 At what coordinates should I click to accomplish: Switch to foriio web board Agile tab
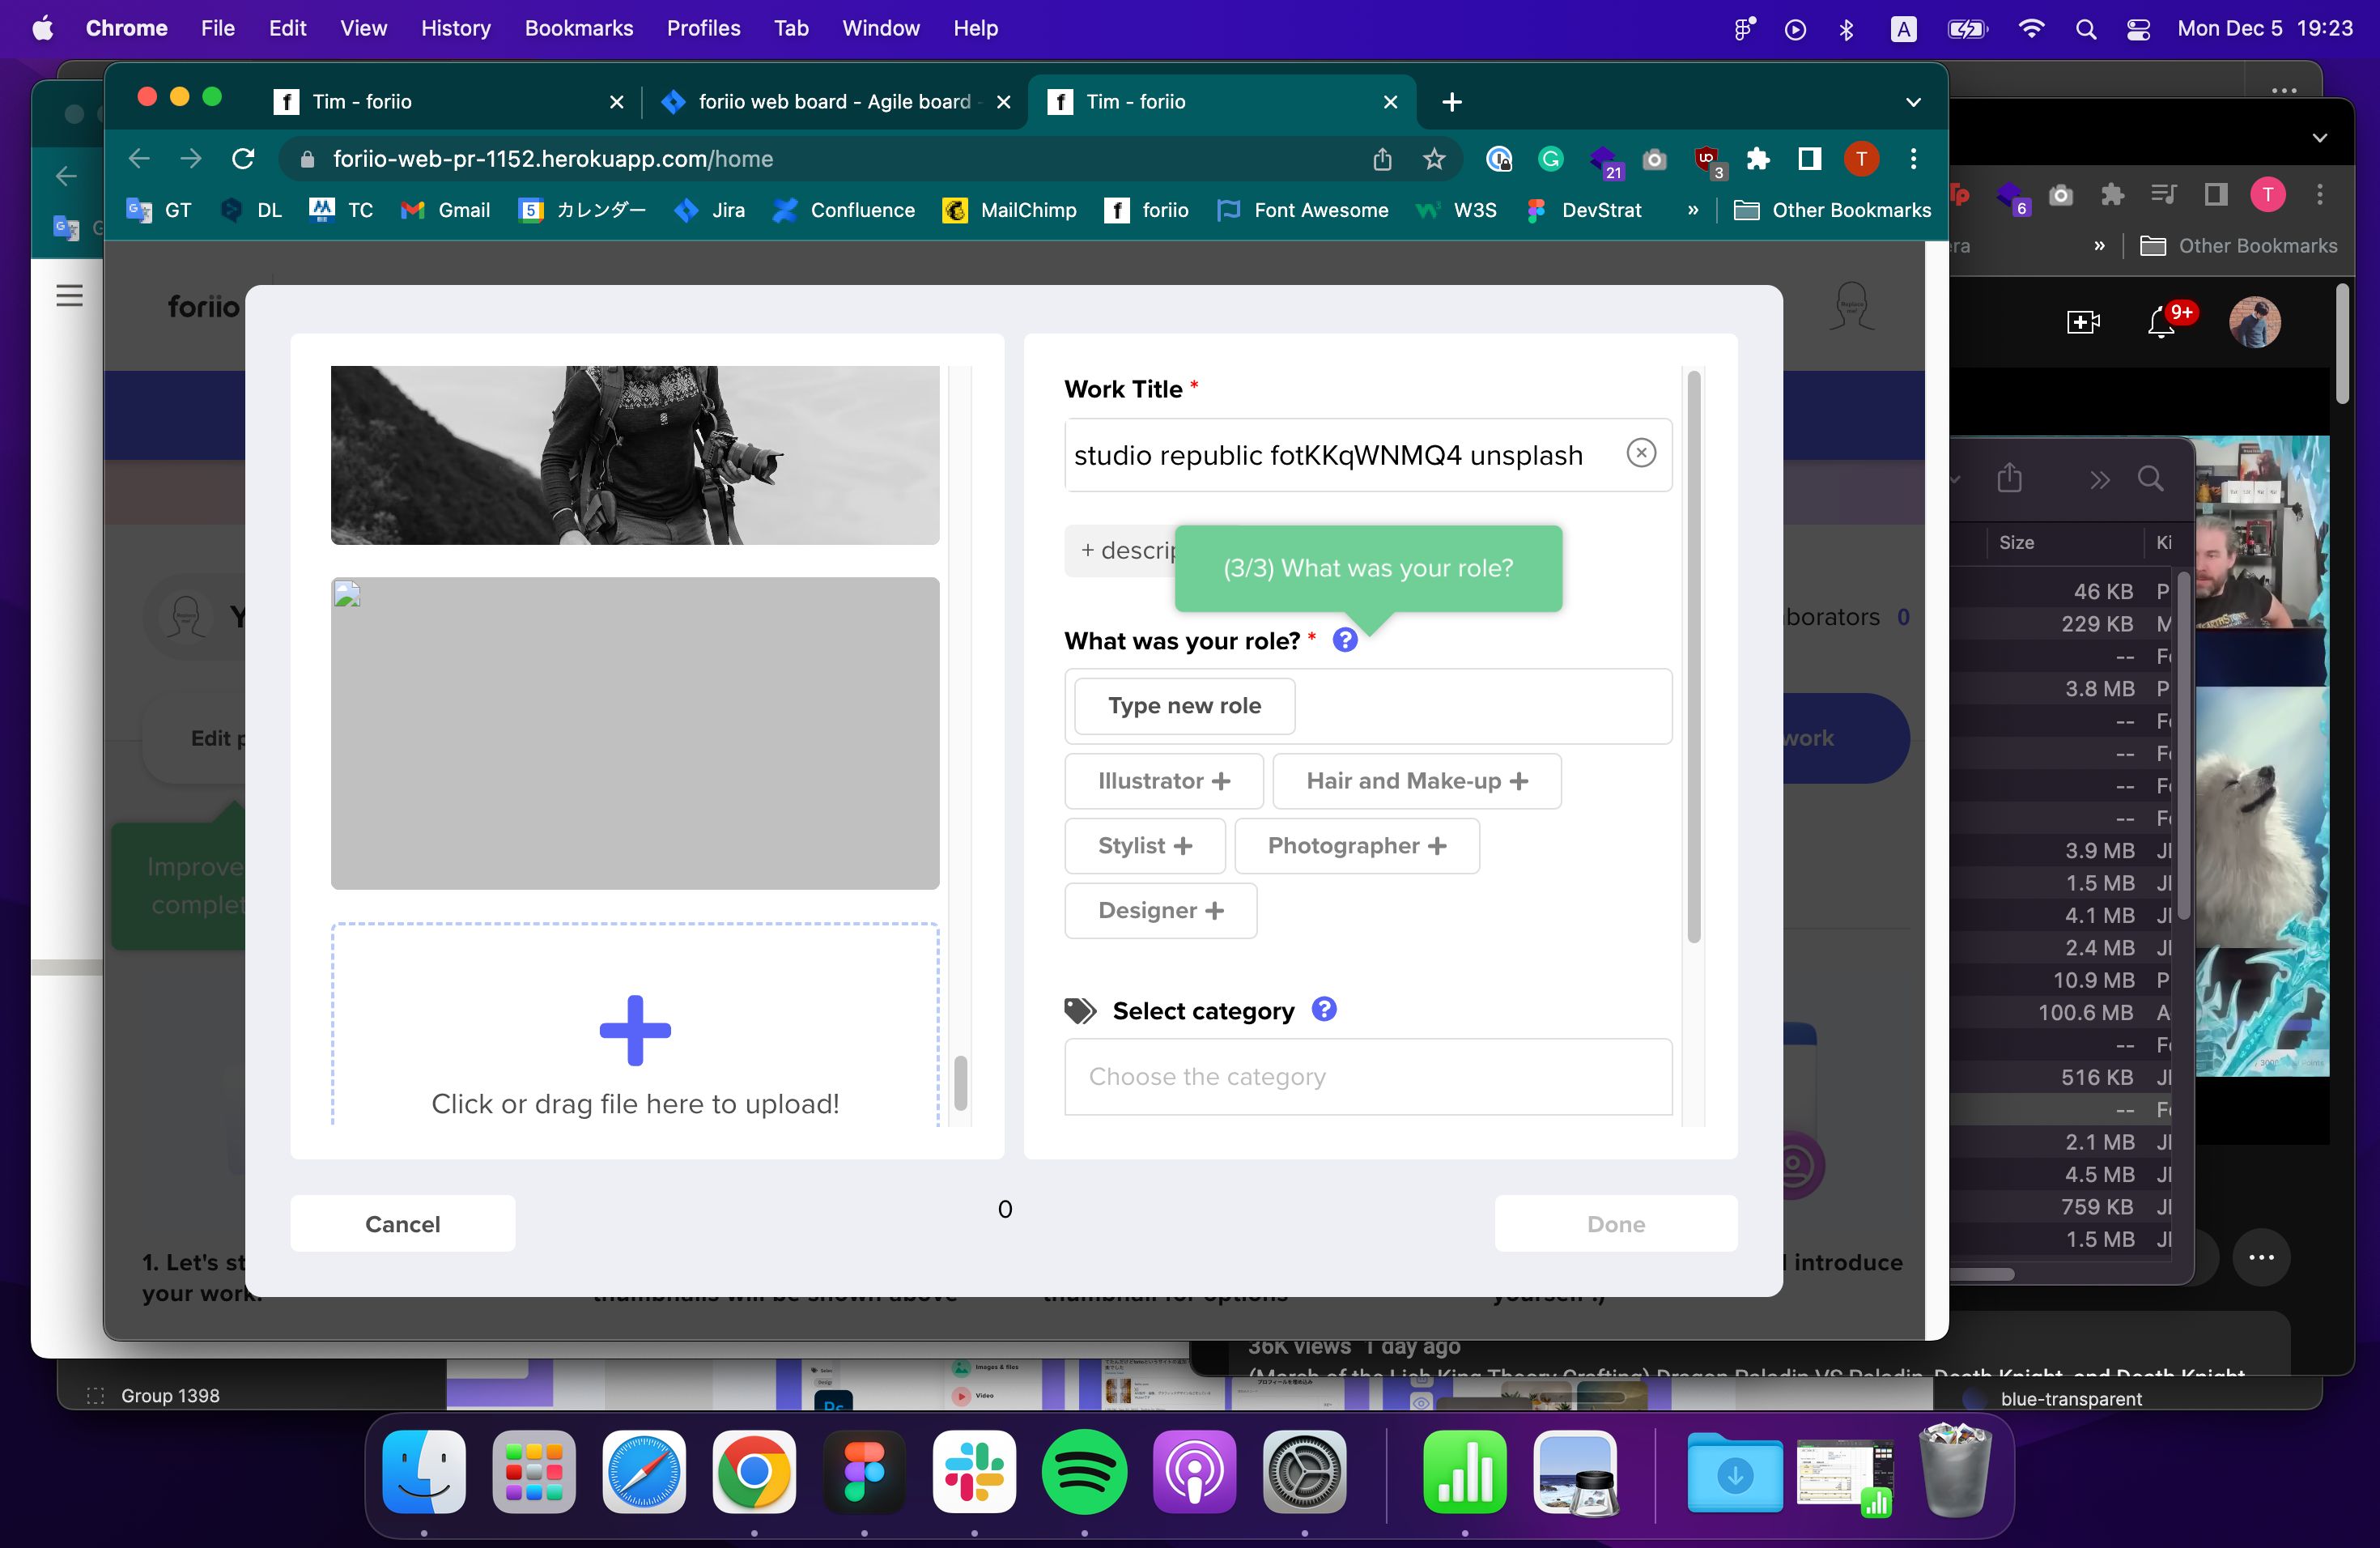coord(833,102)
